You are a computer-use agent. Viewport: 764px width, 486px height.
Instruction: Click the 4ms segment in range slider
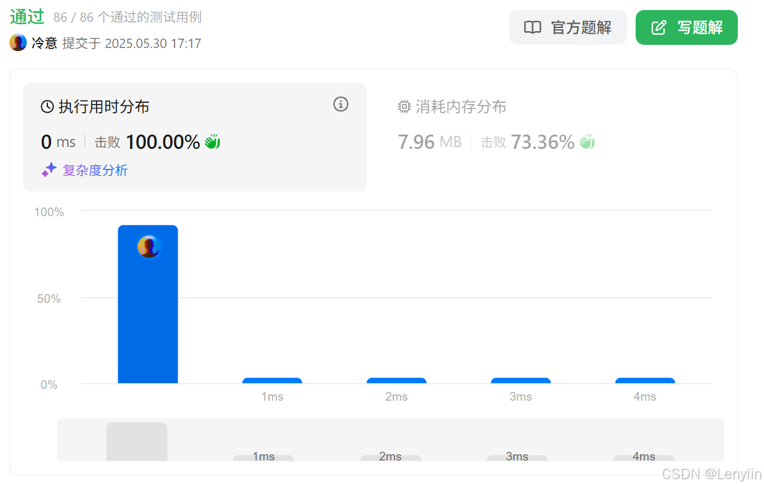(644, 458)
